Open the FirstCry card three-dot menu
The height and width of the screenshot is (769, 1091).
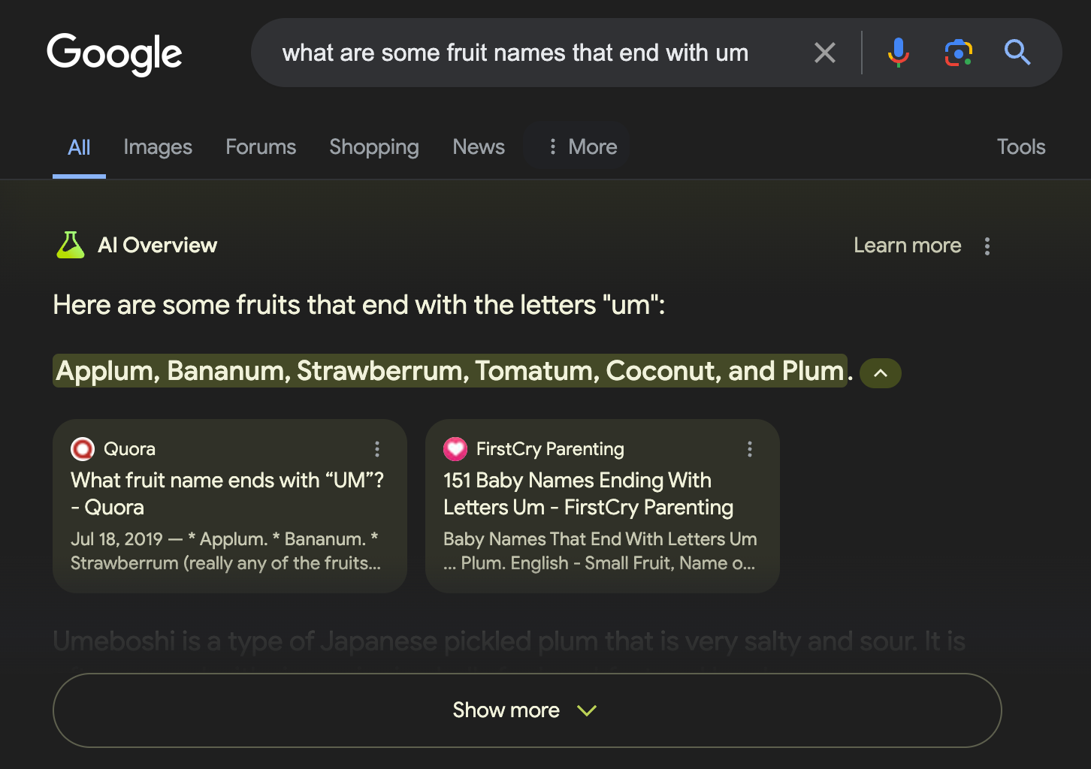(749, 449)
